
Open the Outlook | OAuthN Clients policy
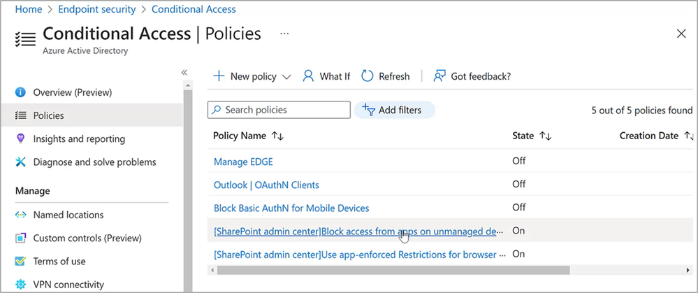pos(266,185)
